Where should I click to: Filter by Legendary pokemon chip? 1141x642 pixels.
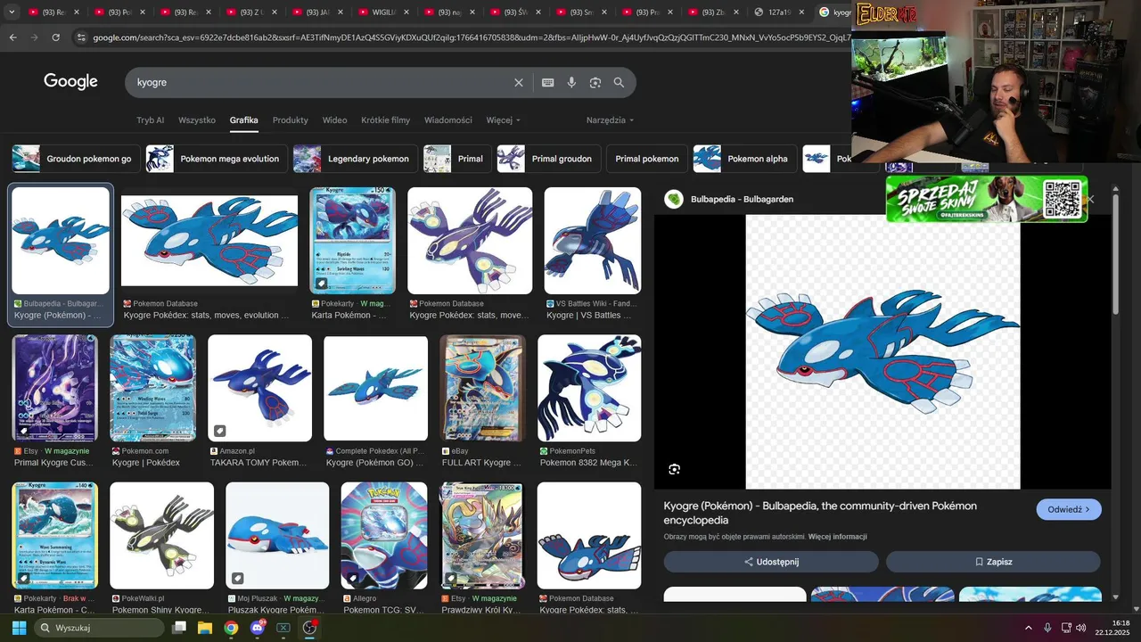tap(356, 159)
